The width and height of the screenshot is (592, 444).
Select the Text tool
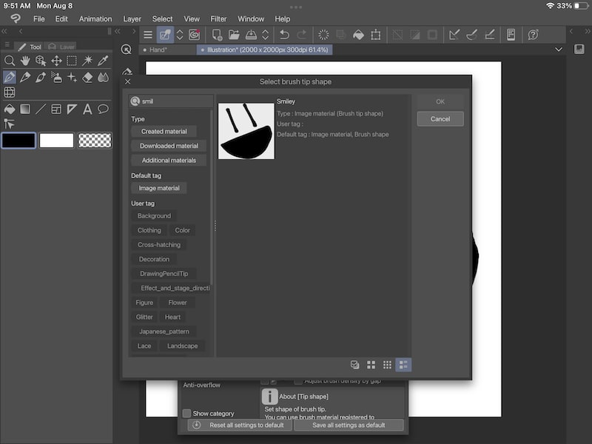point(87,109)
